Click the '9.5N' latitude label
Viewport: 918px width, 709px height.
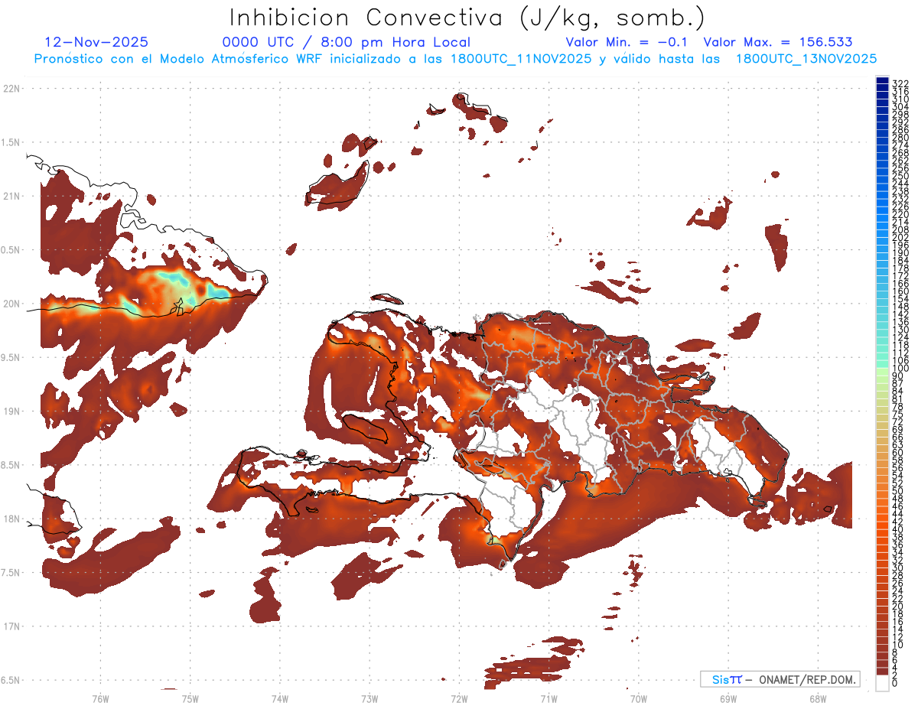pos(11,357)
